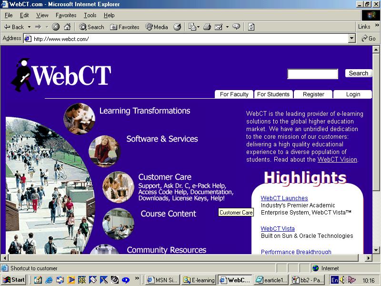Click the Software & Services circular photo
This screenshot has height=286, width=381.
coord(104,151)
